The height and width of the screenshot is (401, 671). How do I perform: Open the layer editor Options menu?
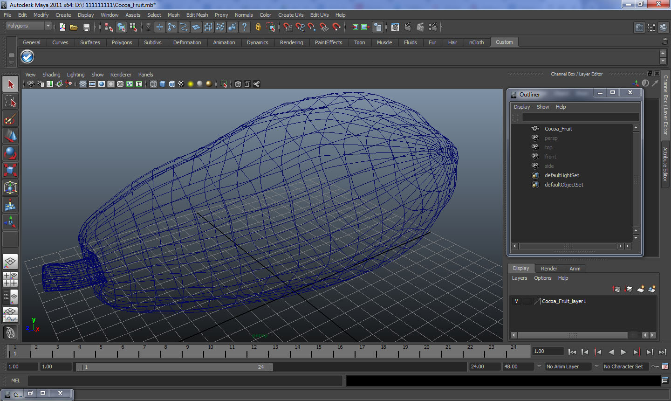click(x=542, y=278)
